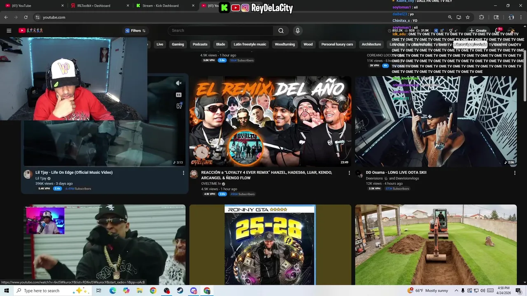Click the YouTube search input field

click(220, 30)
